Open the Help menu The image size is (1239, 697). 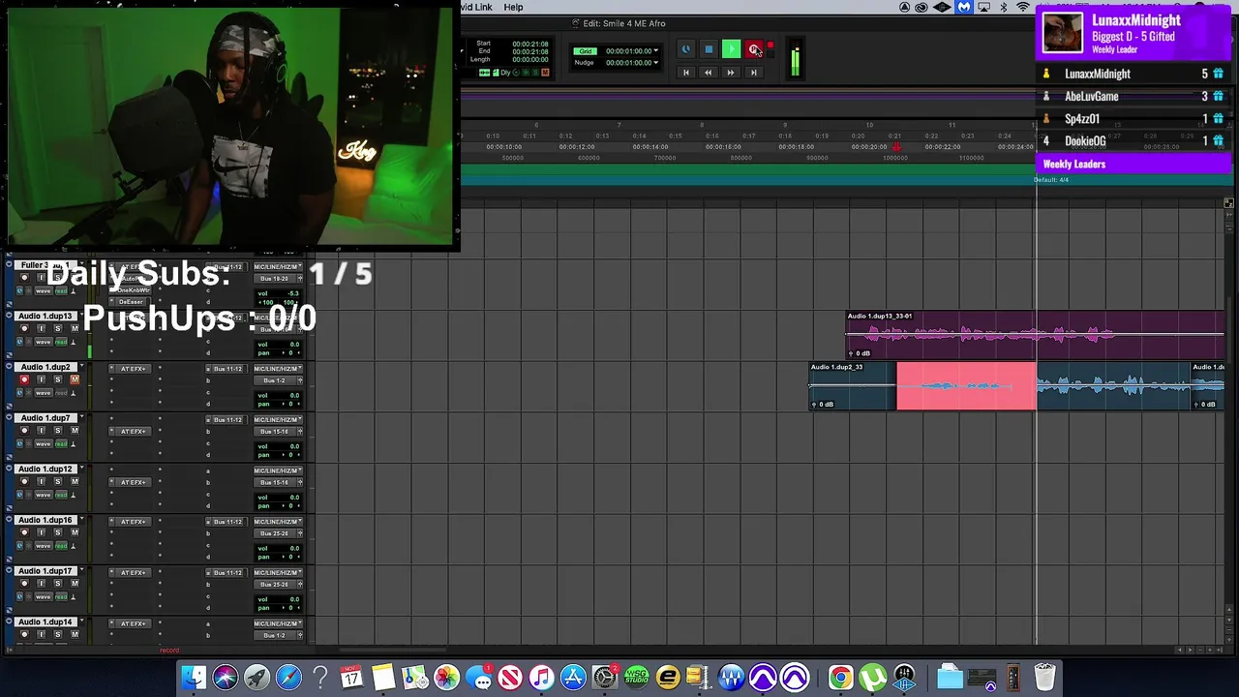click(513, 7)
